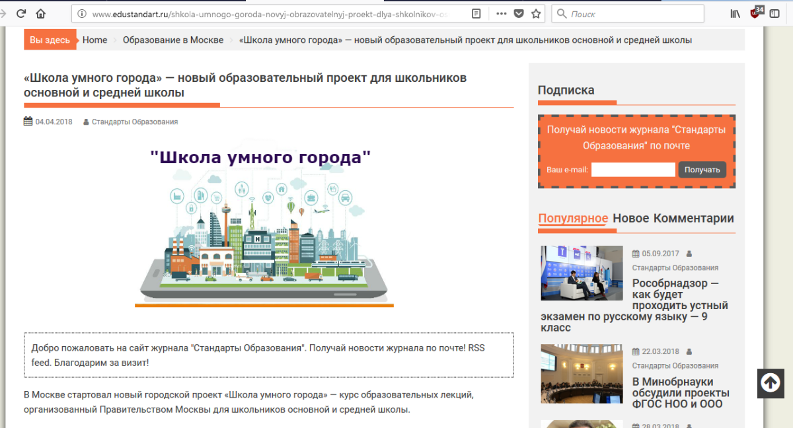Open the Firefox library panel
The height and width of the screenshot is (428, 793).
[x=735, y=13]
